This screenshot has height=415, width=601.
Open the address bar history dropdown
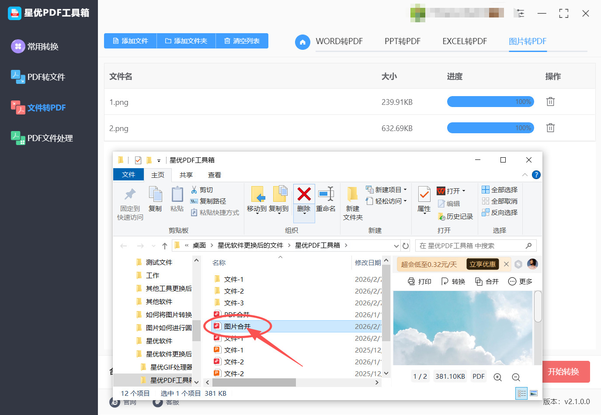[396, 246]
